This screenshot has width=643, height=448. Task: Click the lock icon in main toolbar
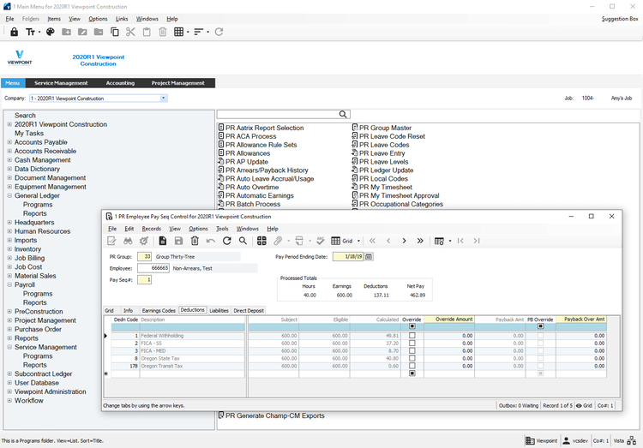click(x=14, y=32)
